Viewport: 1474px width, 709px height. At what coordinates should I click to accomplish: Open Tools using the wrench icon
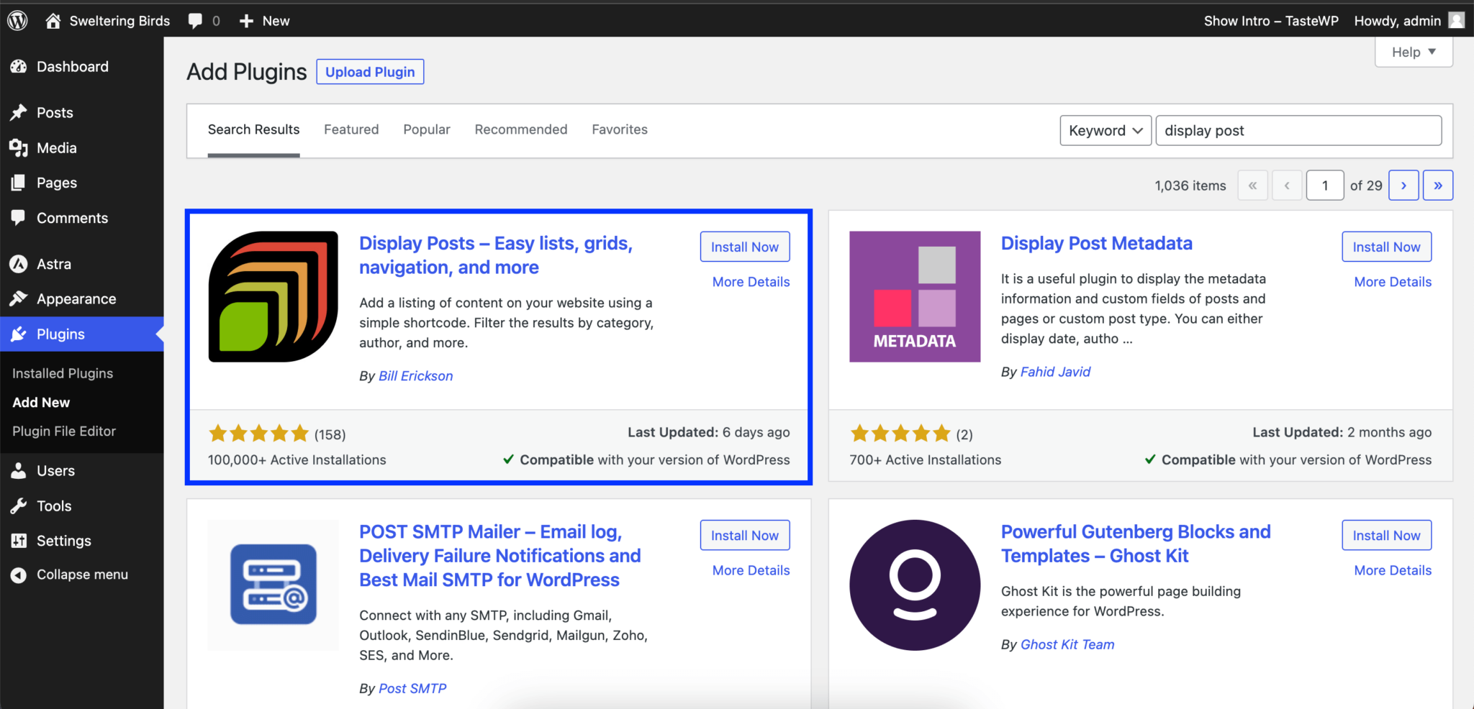tap(19, 506)
